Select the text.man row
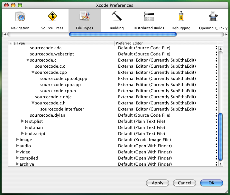230x195 pixels. (x=113, y=127)
